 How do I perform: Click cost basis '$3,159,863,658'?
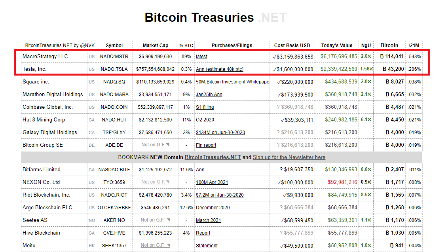tap(293, 57)
